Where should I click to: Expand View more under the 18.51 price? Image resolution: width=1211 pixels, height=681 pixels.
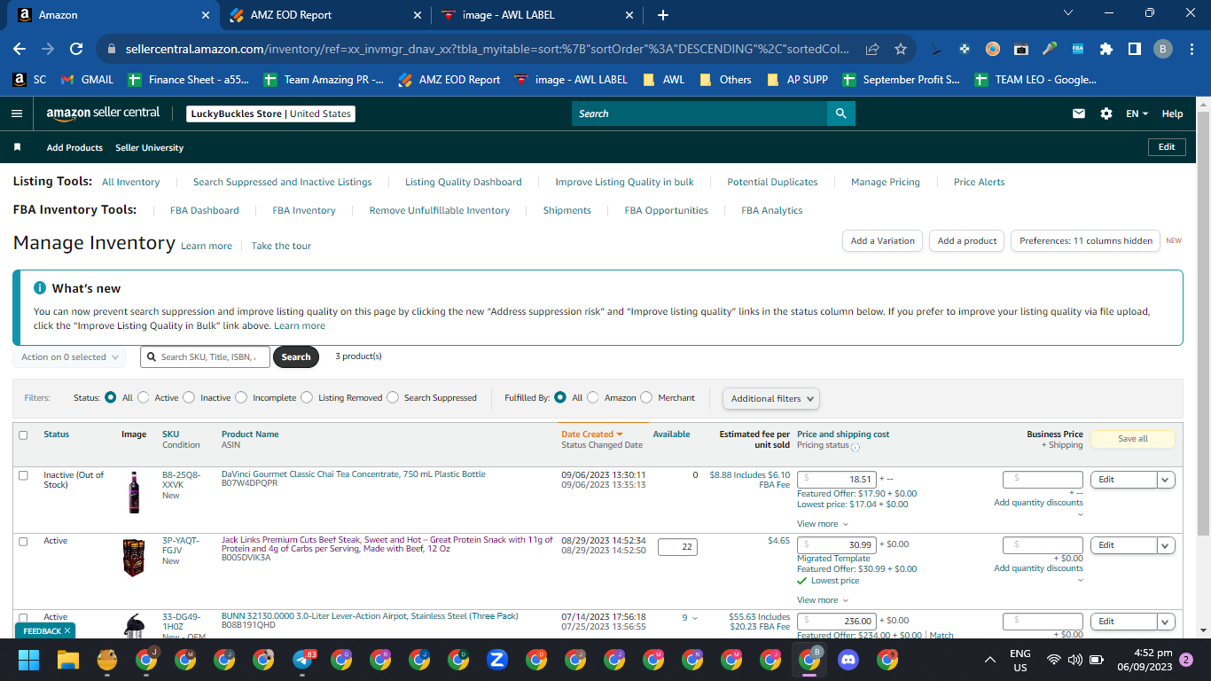click(x=823, y=524)
